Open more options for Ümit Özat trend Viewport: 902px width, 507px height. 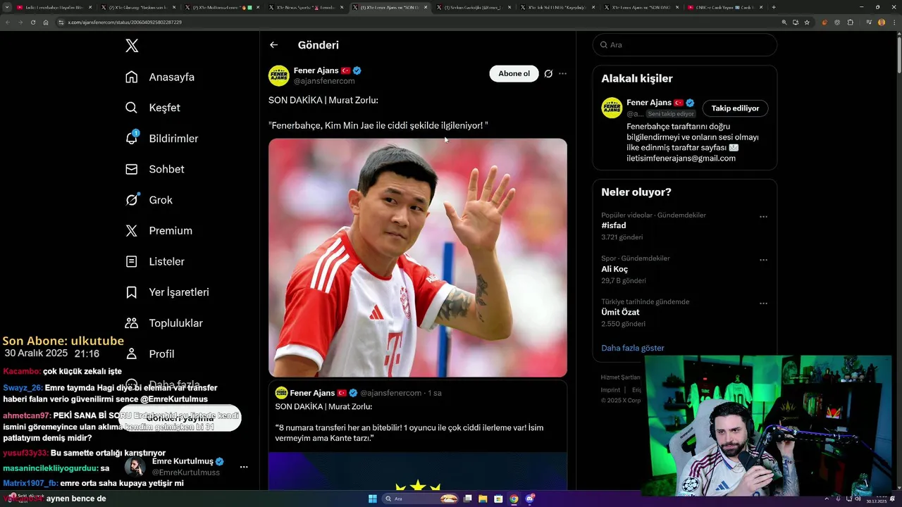point(763,303)
